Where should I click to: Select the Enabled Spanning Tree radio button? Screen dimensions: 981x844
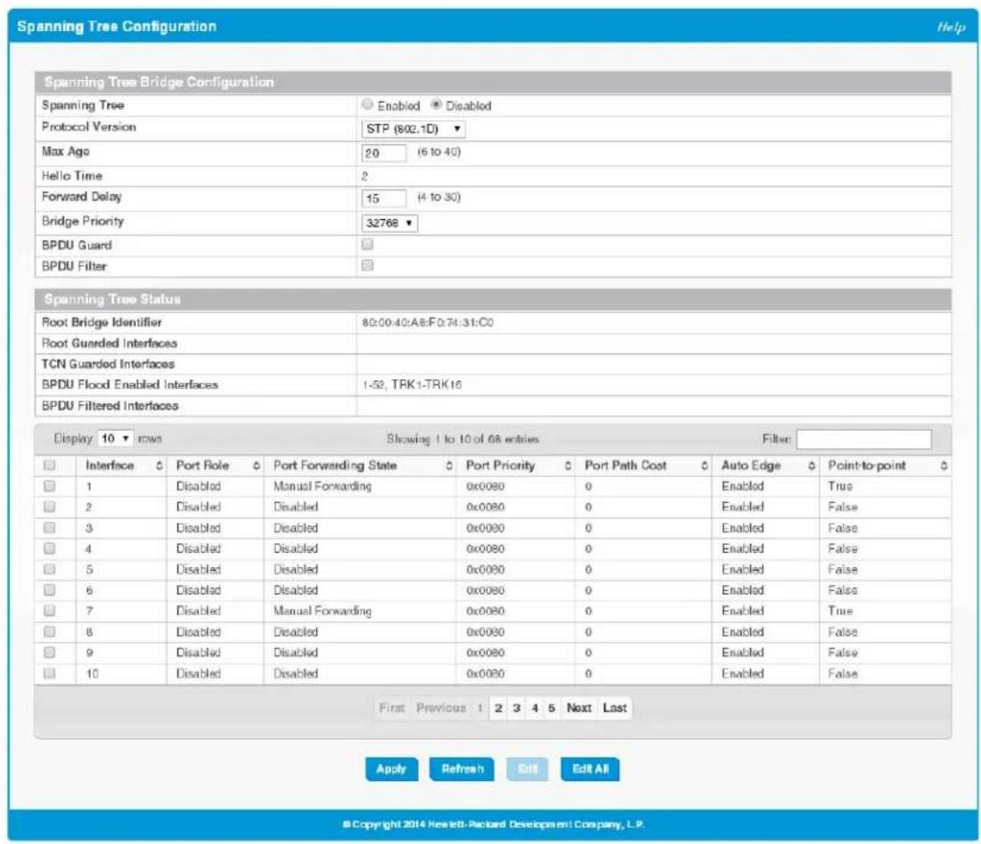(x=367, y=104)
